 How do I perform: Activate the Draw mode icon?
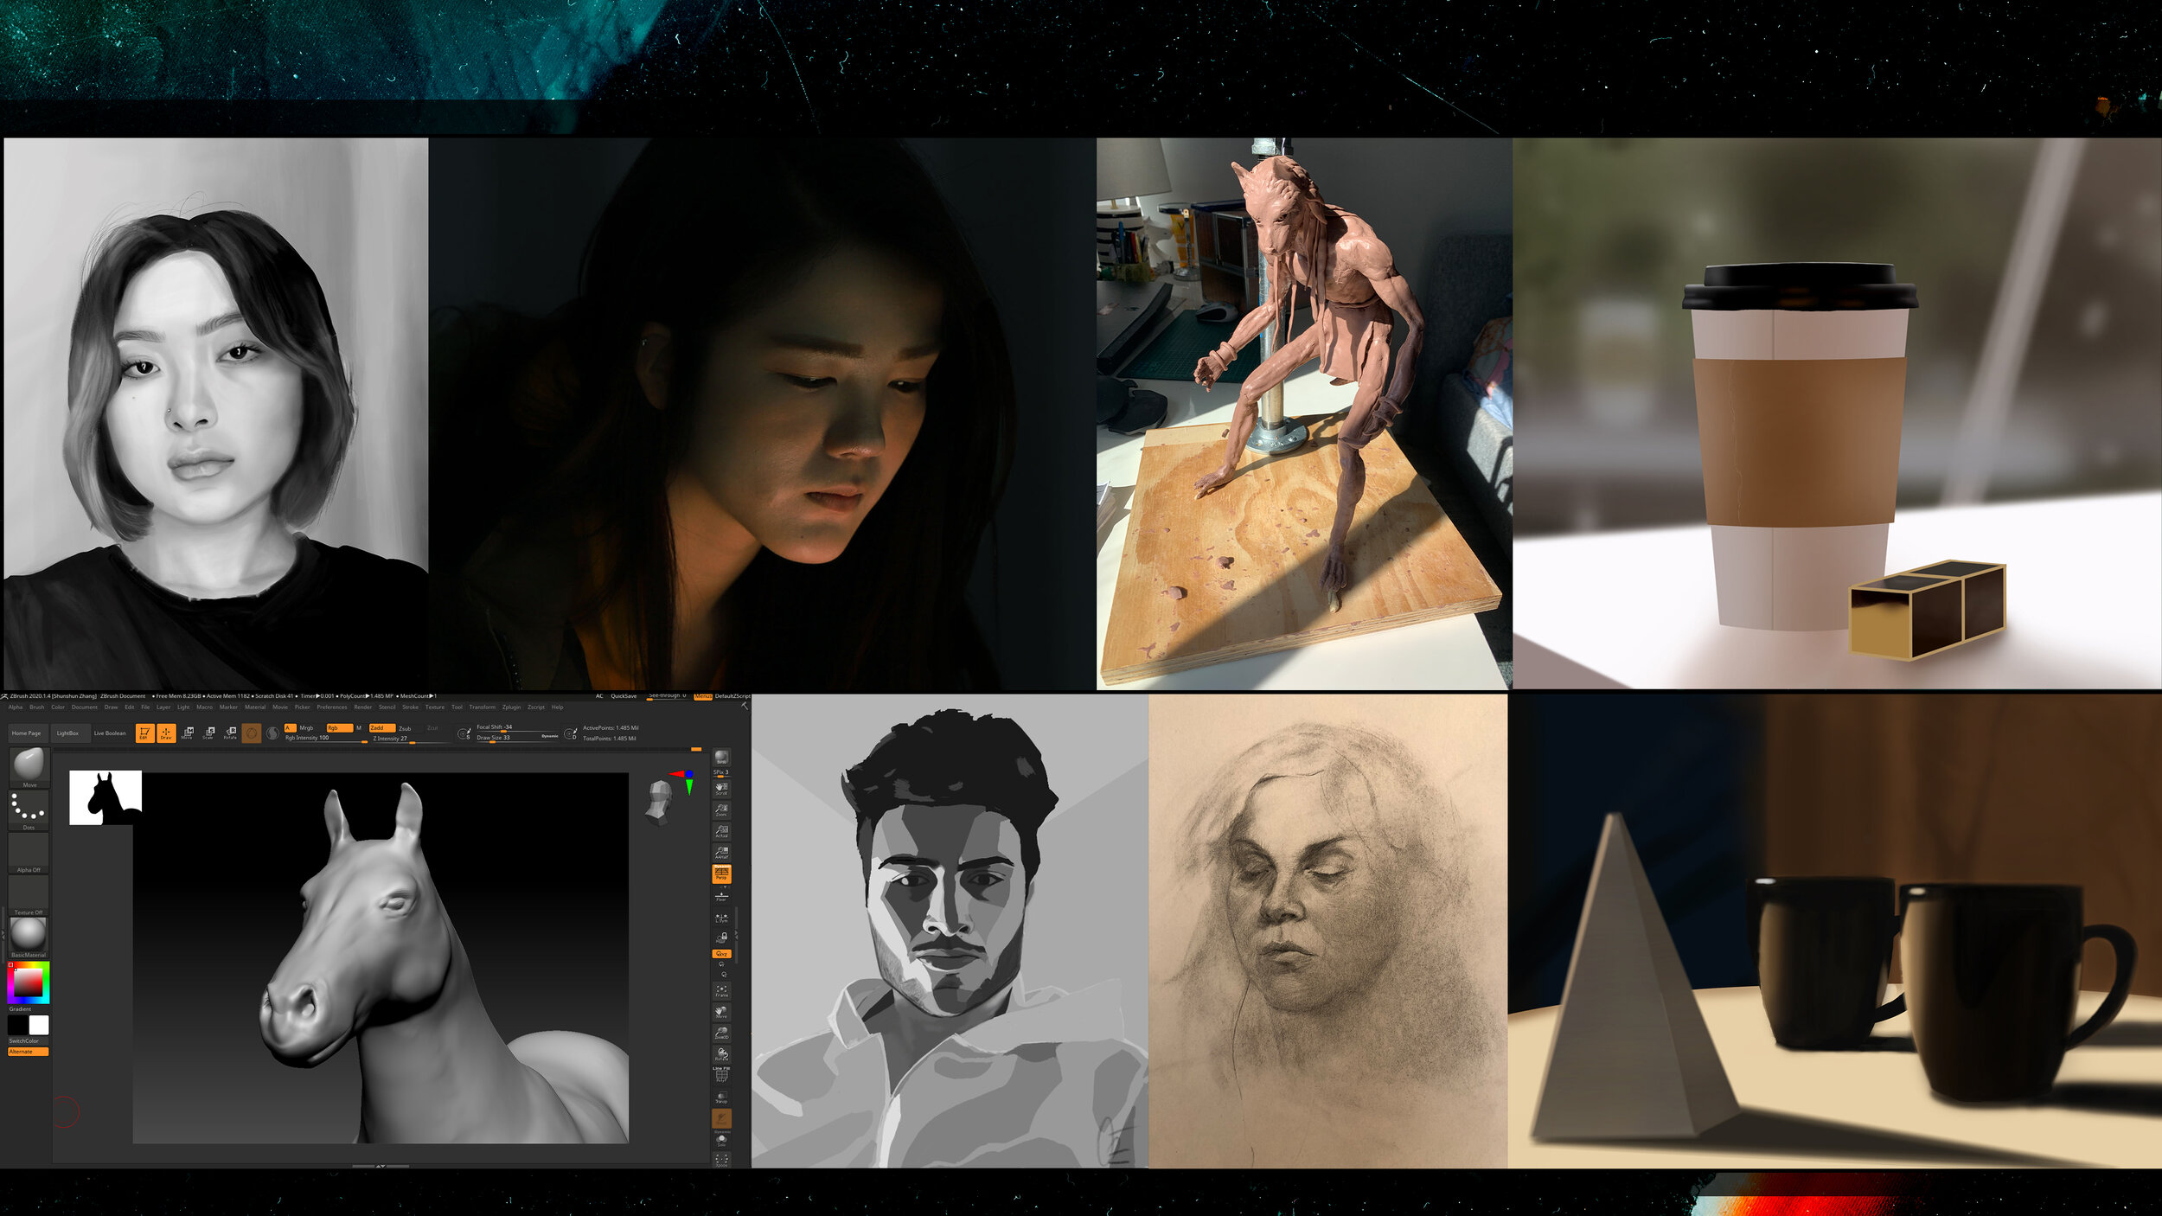[166, 733]
